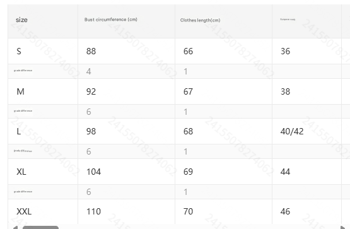Click the XL size label

coord(21,172)
